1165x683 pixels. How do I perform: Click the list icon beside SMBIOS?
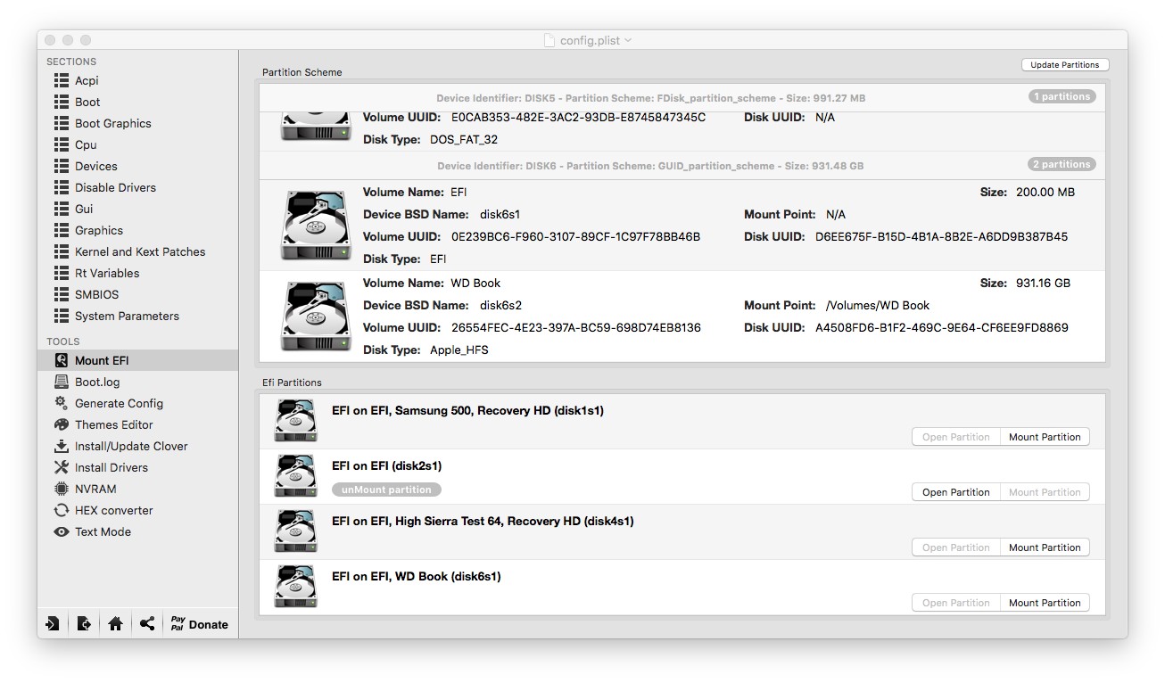point(62,294)
